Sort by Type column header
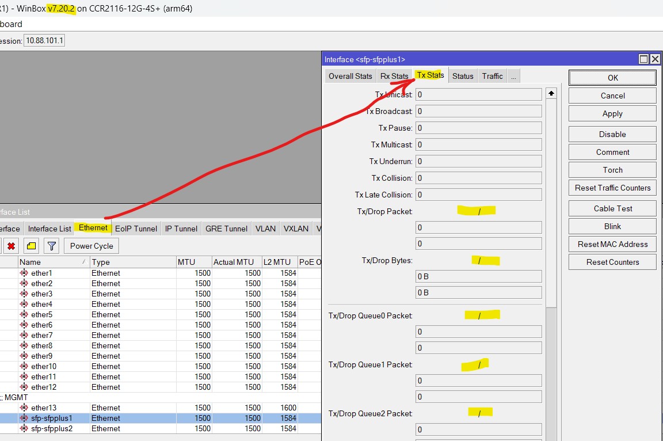Screen dimensions: 663x441 click(x=133, y=262)
